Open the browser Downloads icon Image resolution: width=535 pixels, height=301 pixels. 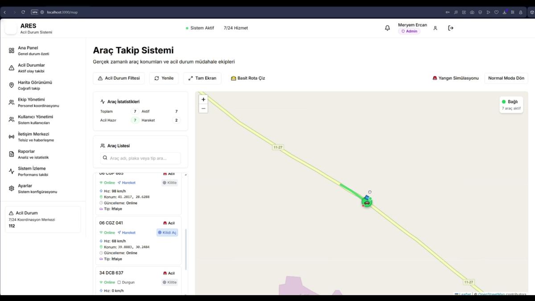pos(505,12)
